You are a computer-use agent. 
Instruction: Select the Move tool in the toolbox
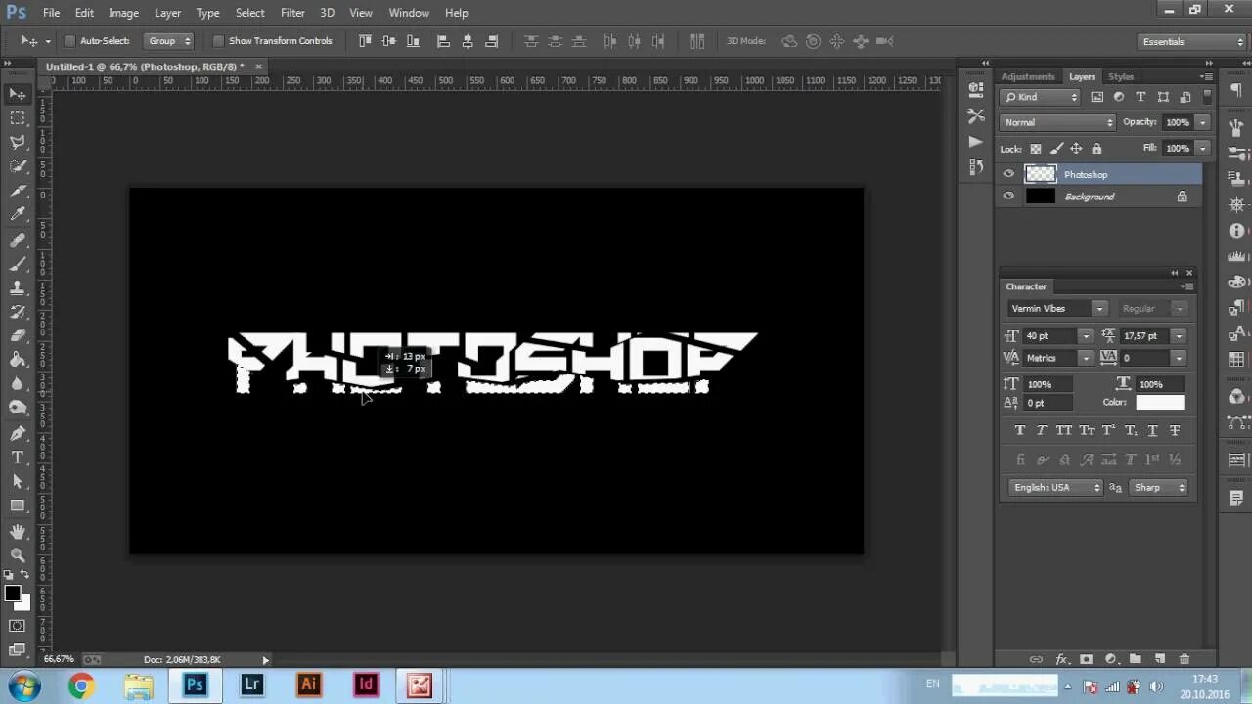pos(18,94)
